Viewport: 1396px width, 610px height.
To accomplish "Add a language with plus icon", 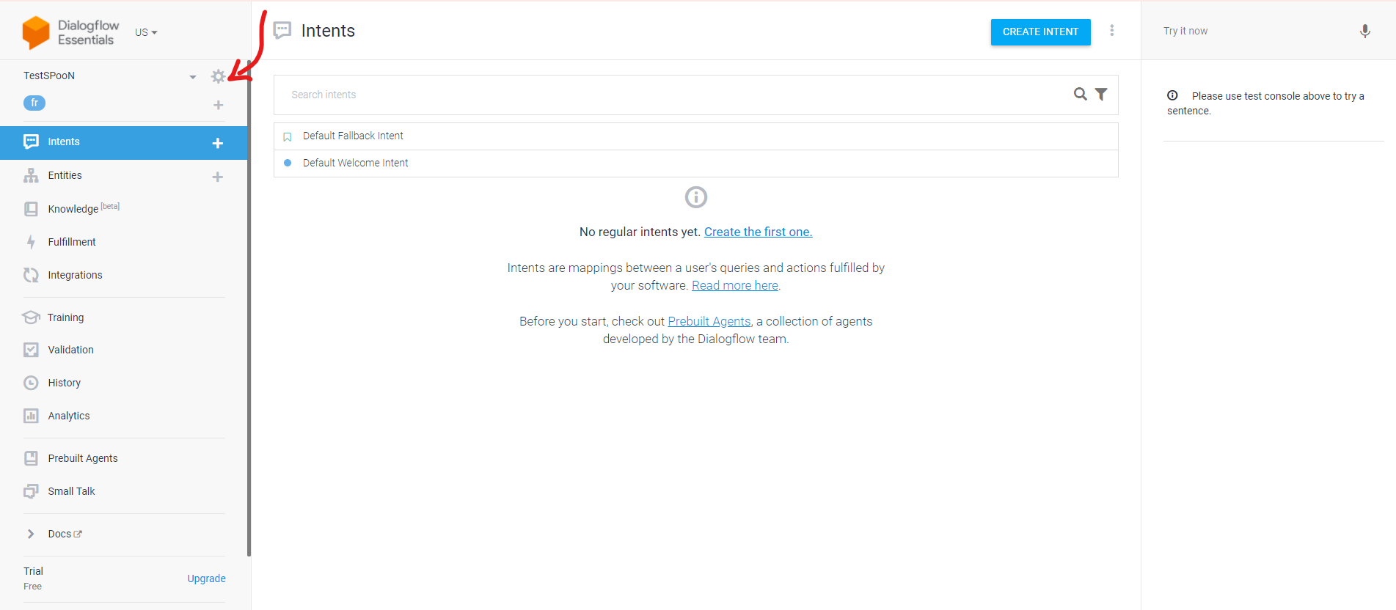I will tap(218, 105).
